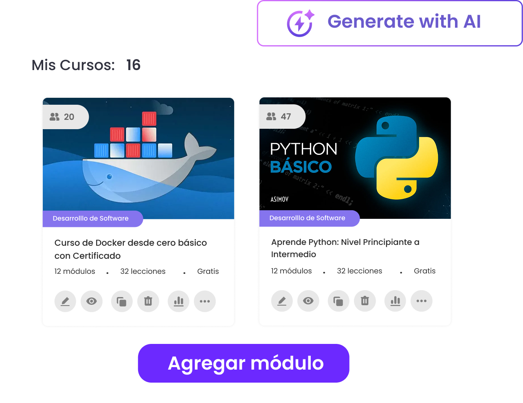Preview Python course using the eye icon

308,301
